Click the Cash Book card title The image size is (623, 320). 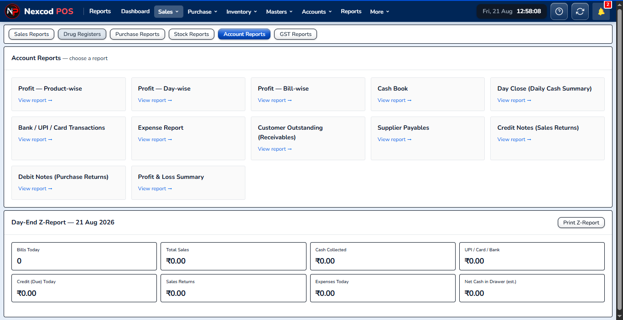(x=393, y=88)
